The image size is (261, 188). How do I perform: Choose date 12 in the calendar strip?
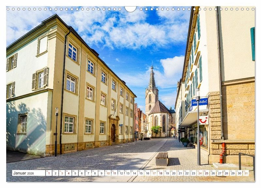coord(121,173)
